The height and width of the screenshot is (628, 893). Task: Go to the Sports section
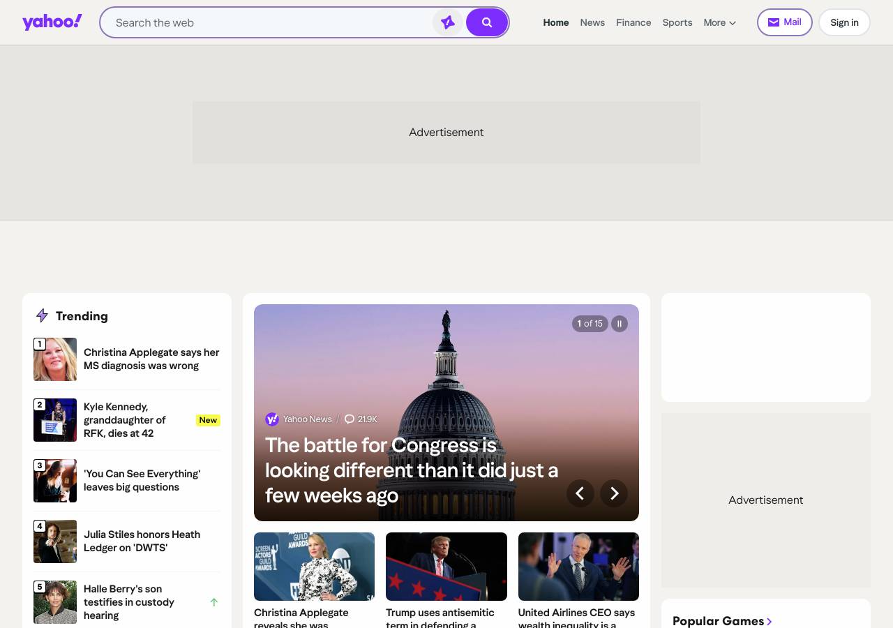pyautogui.click(x=677, y=22)
